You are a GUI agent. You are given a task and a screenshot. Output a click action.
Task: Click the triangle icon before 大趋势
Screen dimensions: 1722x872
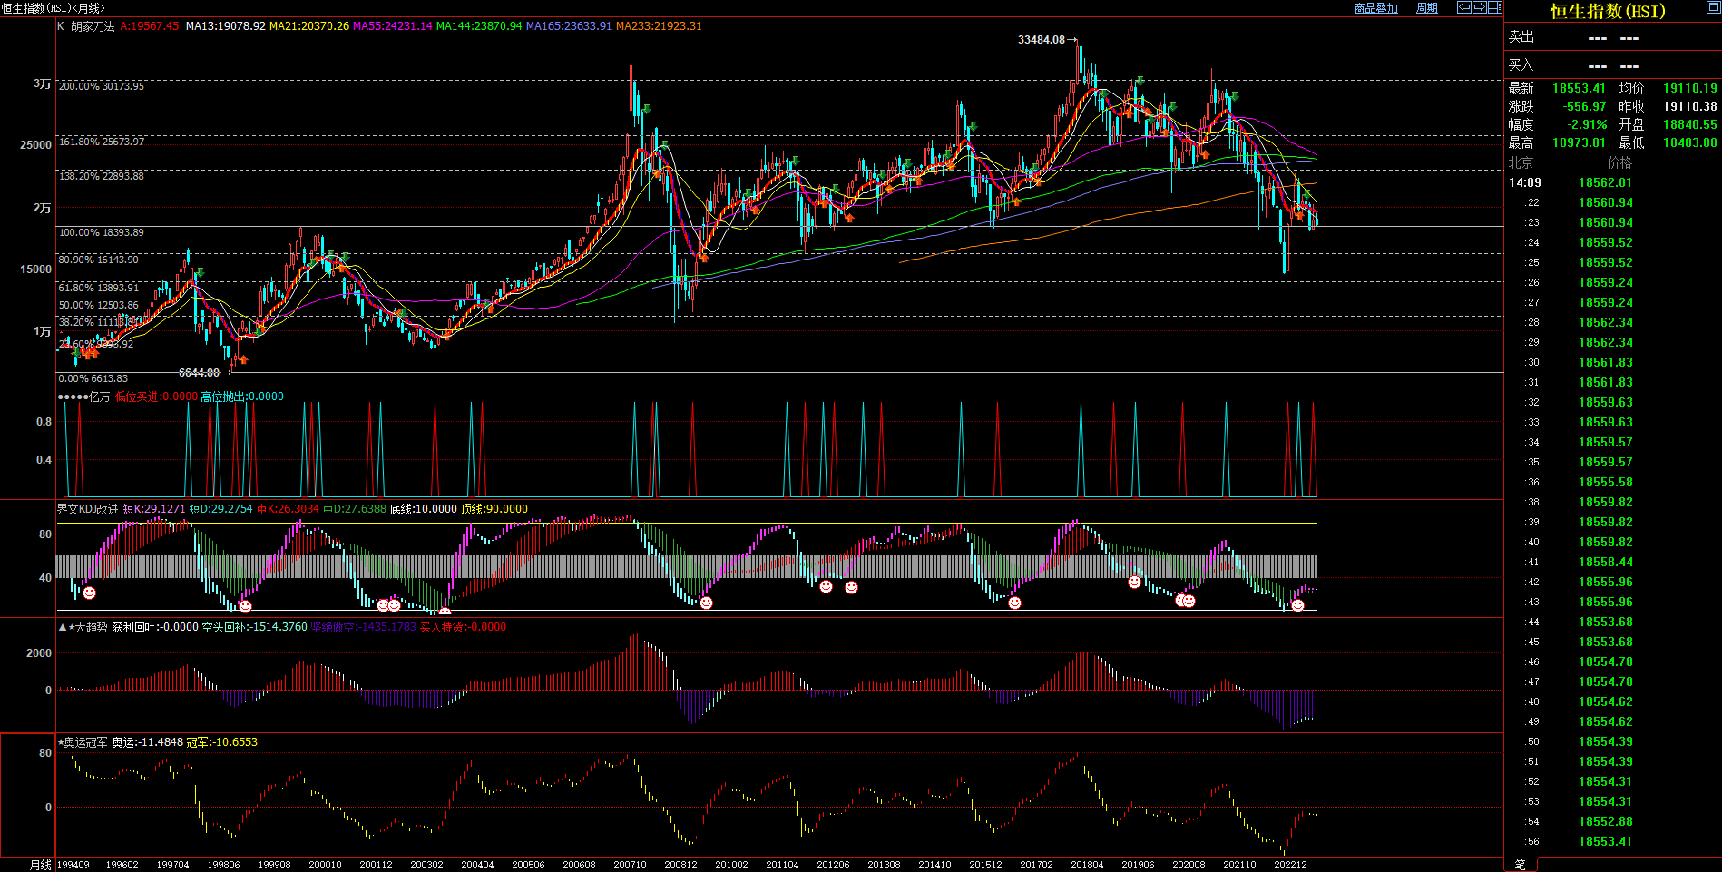pyautogui.click(x=62, y=627)
